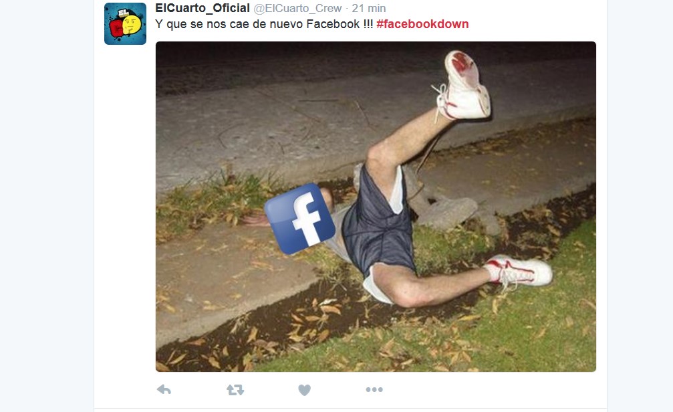The width and height of the screenshot is (673, 412).
Task: Visit the @ElCuarto_Crew handle
Action: pos(297,8)
